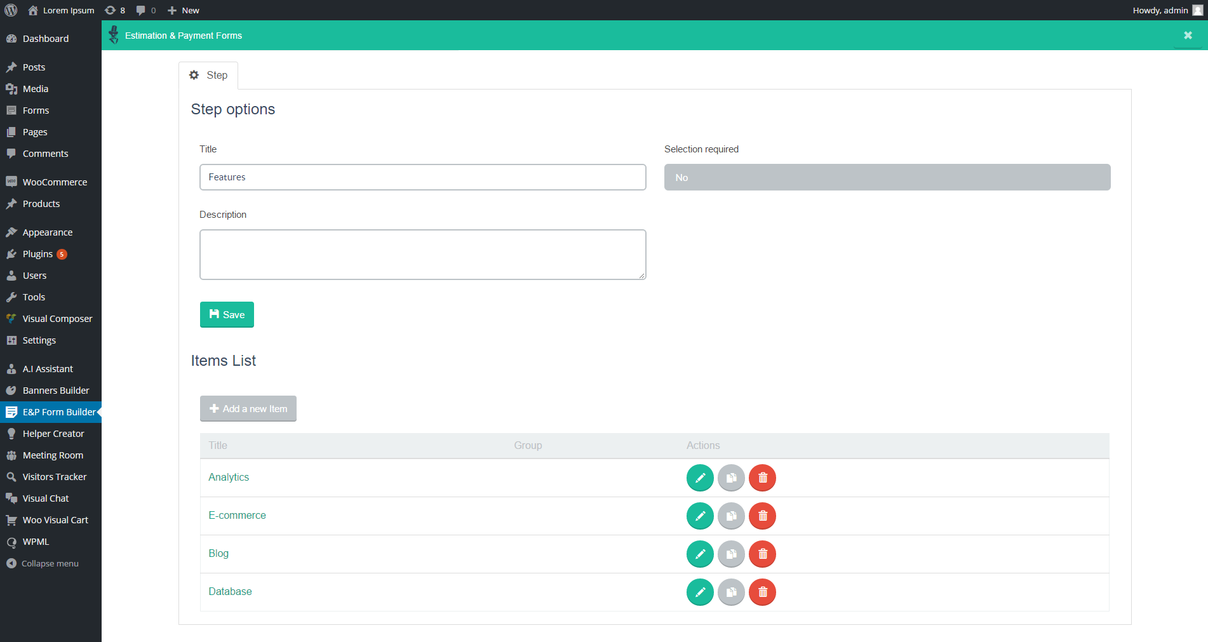Edit the Analytics item with the pencil icon
This screenshot has height=642, width=1208.
click(699, 478)
